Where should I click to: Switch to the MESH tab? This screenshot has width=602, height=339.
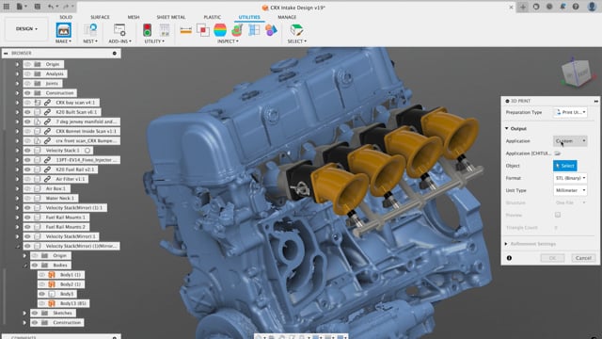(134, 17)
